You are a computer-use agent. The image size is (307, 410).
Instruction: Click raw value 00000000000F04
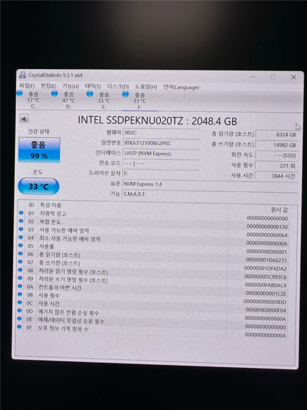[266, 310]
